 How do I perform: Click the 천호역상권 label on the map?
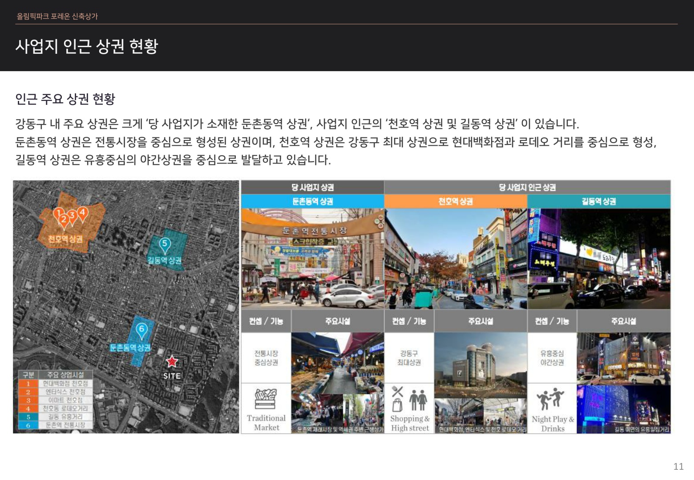coord(65,239)
